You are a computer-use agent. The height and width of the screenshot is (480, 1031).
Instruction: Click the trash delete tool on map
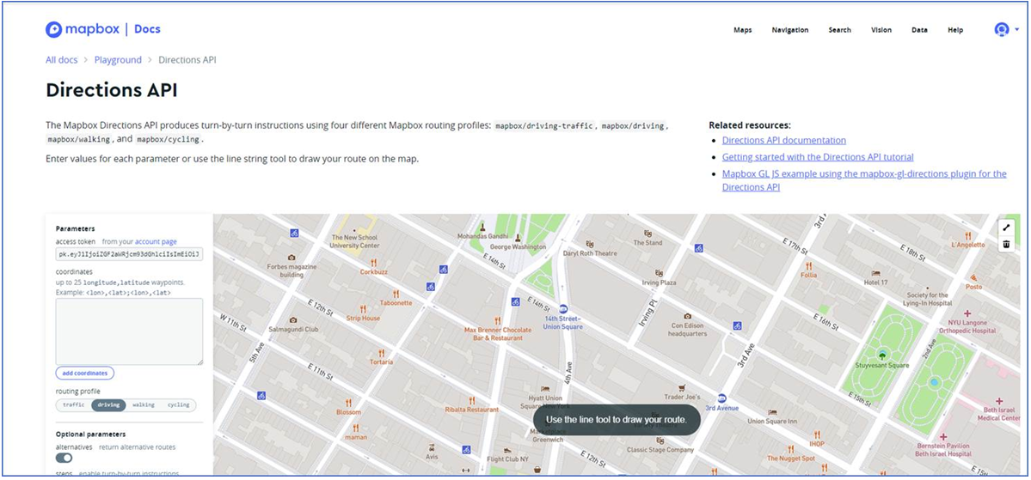pyautogui.click(x=1006, y=244)
